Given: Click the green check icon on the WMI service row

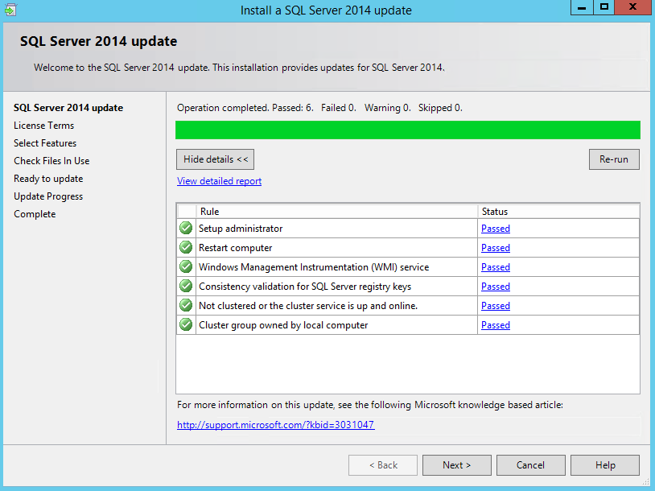Looking at the screenshot, I should [x=186, y=266].
